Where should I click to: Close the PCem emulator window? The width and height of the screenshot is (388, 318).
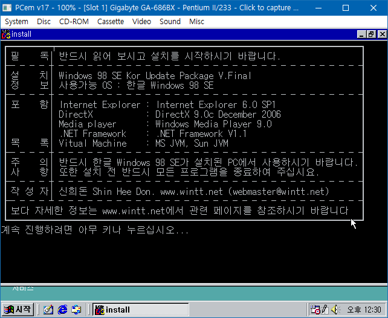[x=373, y=8]
